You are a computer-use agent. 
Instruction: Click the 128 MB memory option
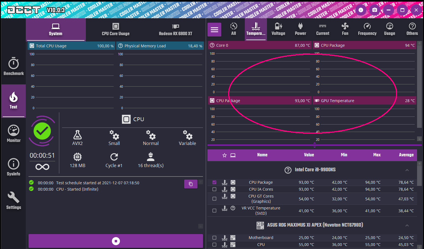click(x=78, y=160)
